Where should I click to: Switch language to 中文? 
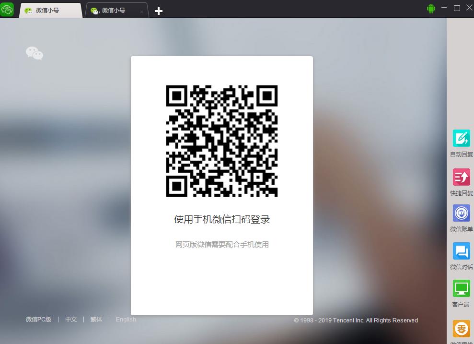pyautogui.click(x=71, y=319)
